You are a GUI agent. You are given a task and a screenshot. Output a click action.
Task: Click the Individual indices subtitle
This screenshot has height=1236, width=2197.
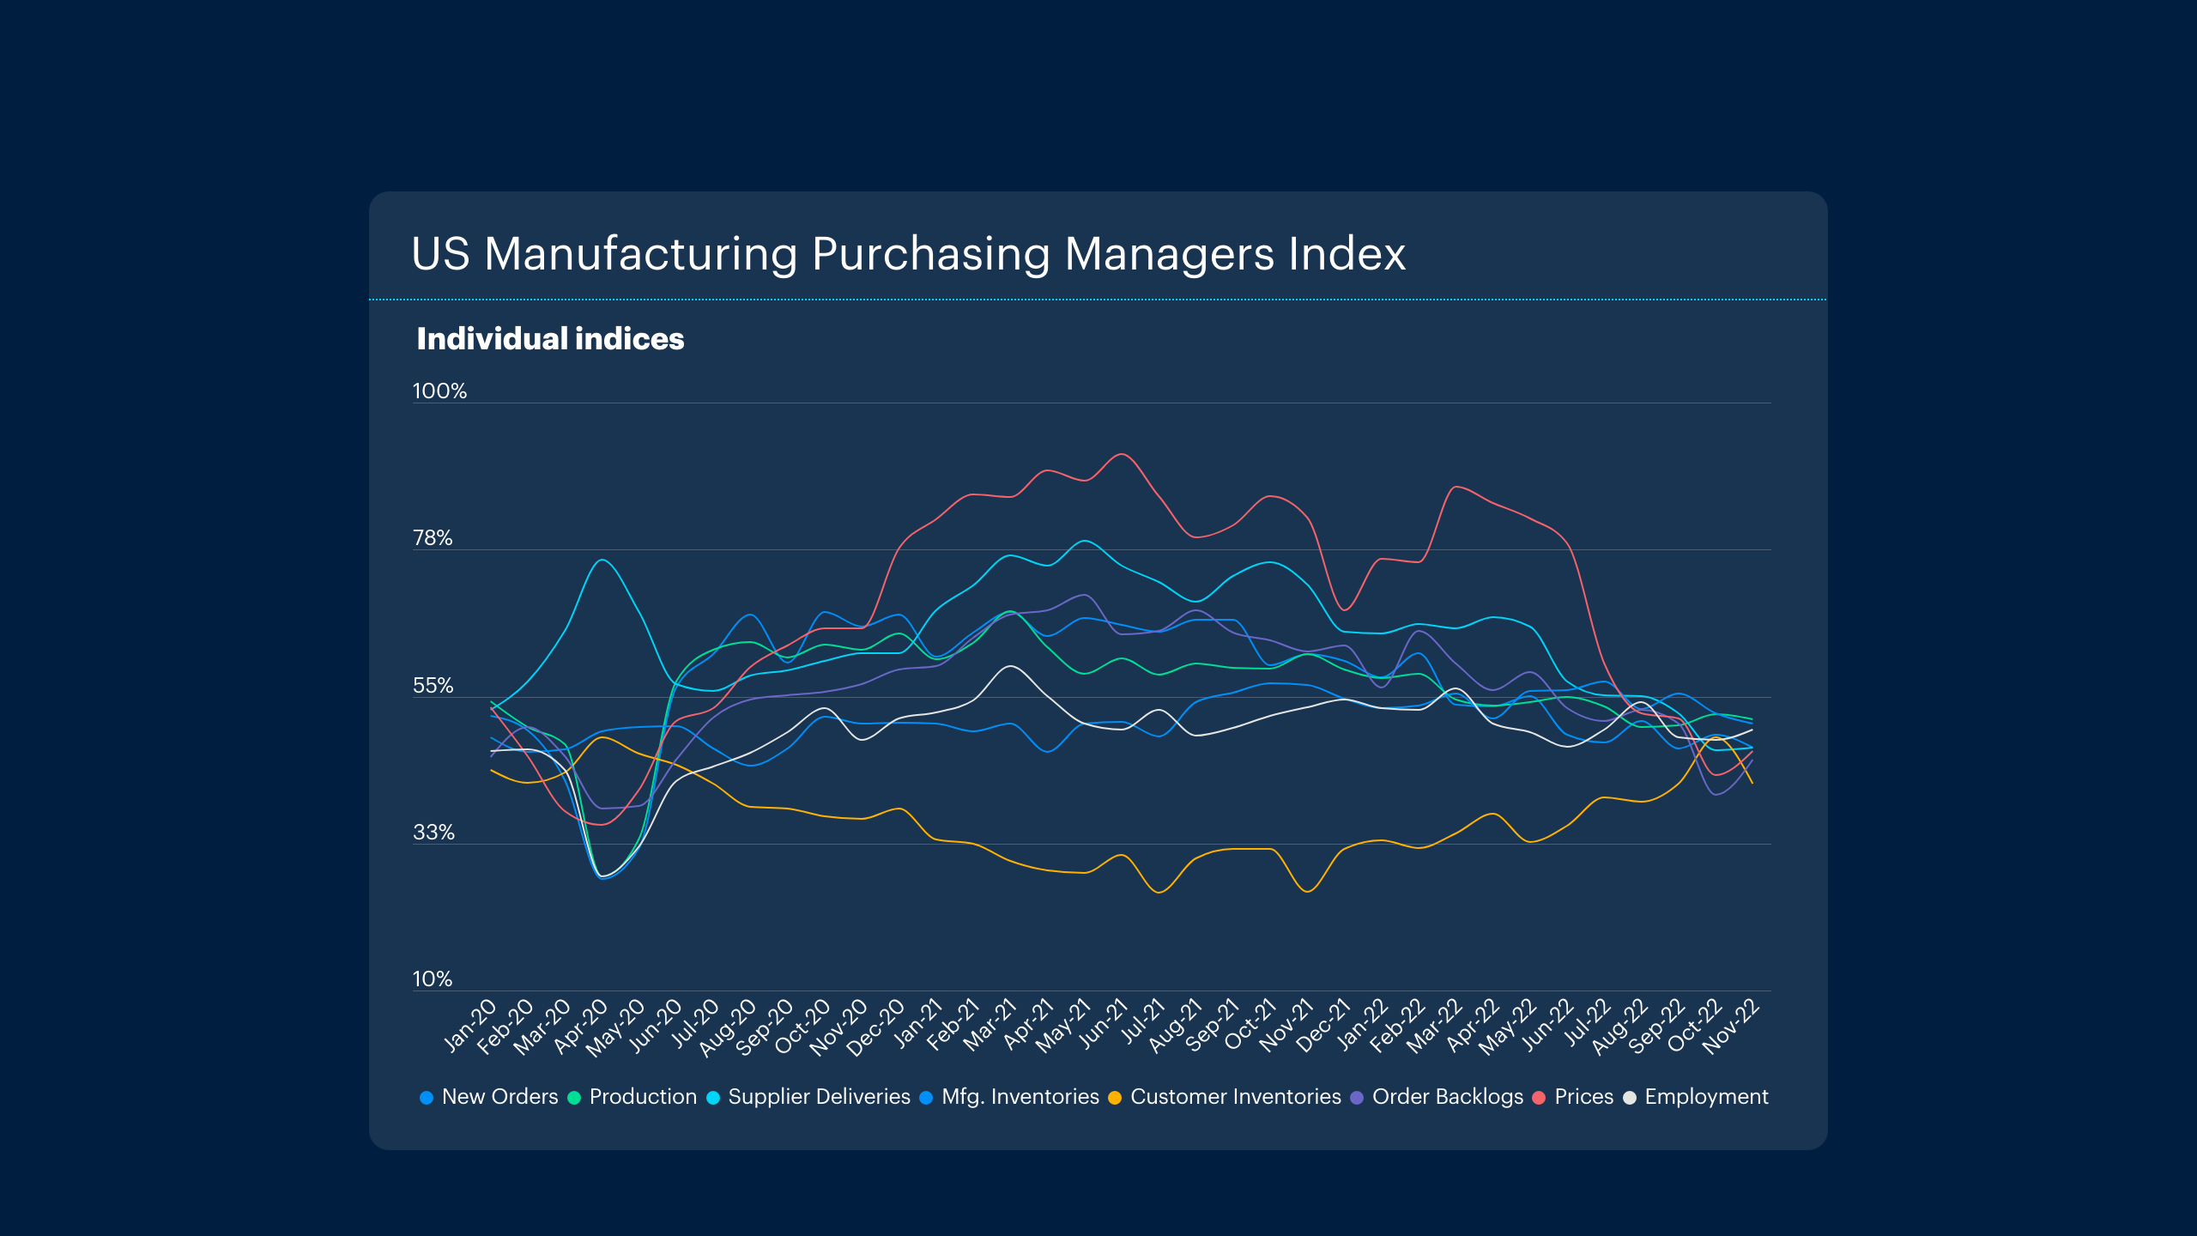click(550, 339)
